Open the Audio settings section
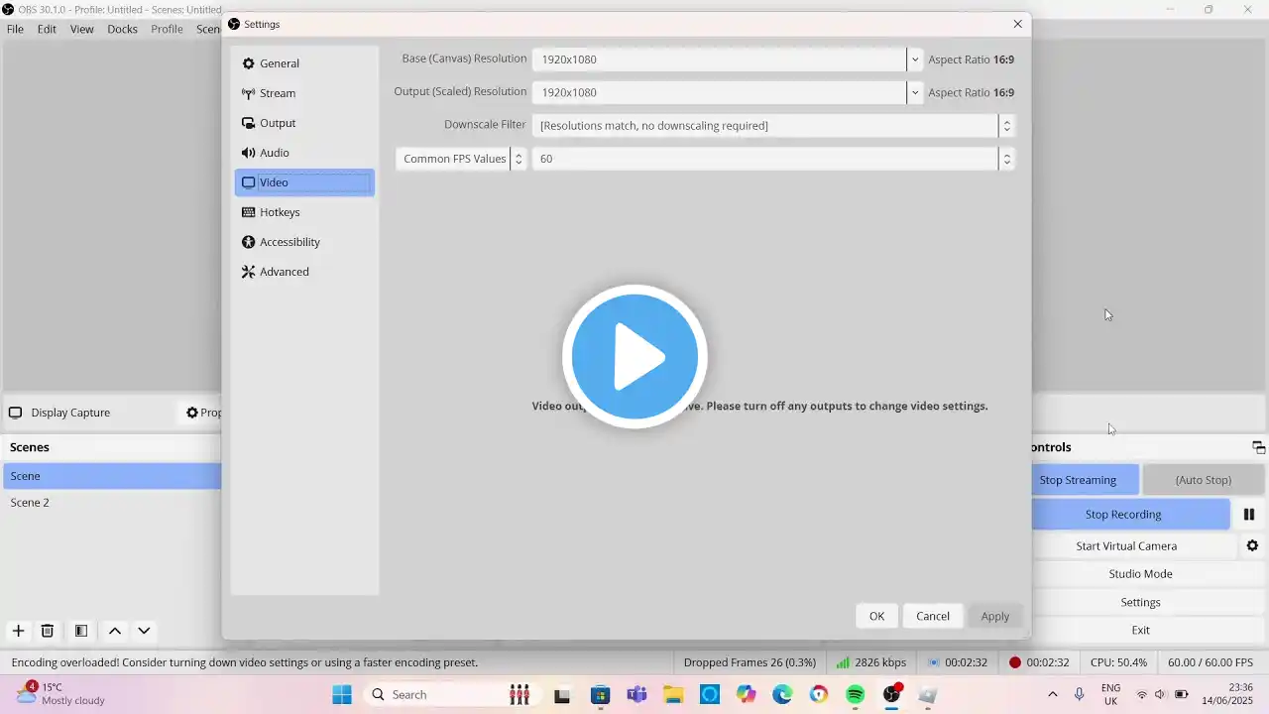This screenshot has width=1269, height=714. (304, 153)
